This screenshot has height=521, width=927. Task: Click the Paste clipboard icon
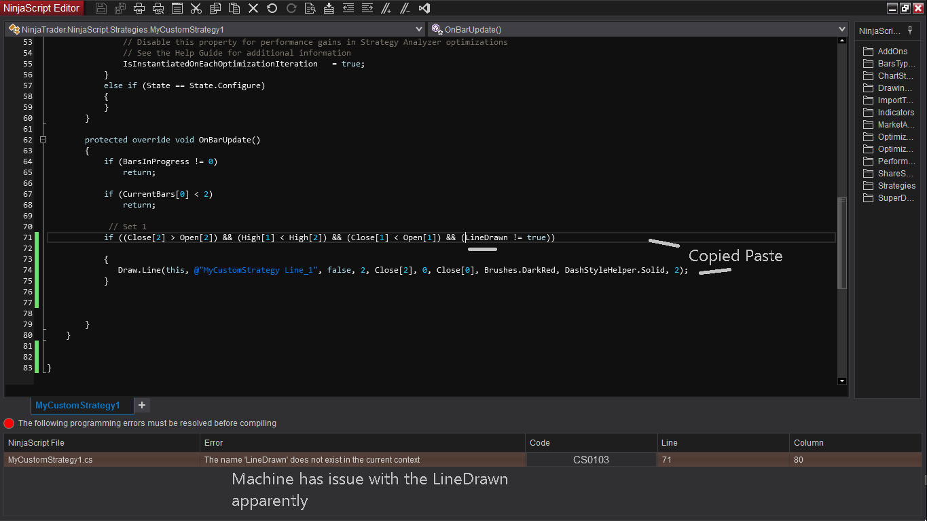[x=234, y=8]
